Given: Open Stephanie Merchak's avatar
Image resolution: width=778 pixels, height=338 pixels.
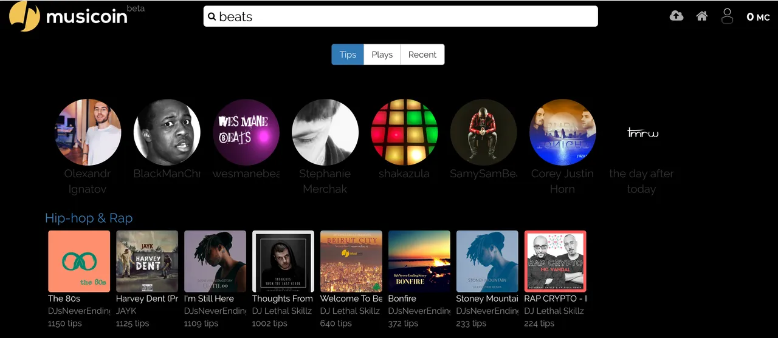Looking at the screenshot, I should click(325, 132).
